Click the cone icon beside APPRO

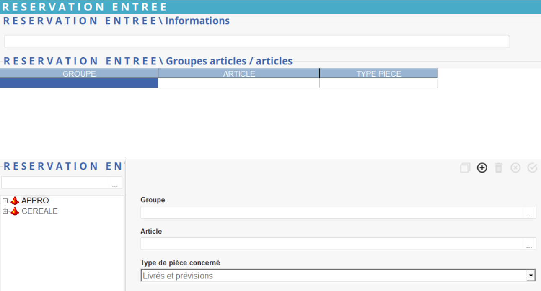[15, 201]
